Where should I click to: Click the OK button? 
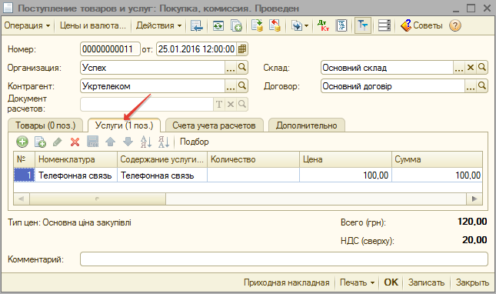[x=391, y=282]
